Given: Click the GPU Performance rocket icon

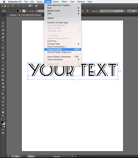Looking at the screenshot, I should click(36, 6).
